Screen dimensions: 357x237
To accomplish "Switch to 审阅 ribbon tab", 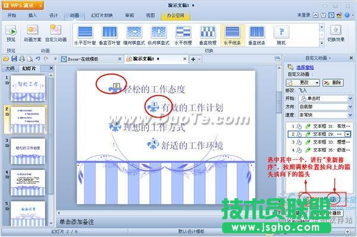I will [x=129, y=15].
